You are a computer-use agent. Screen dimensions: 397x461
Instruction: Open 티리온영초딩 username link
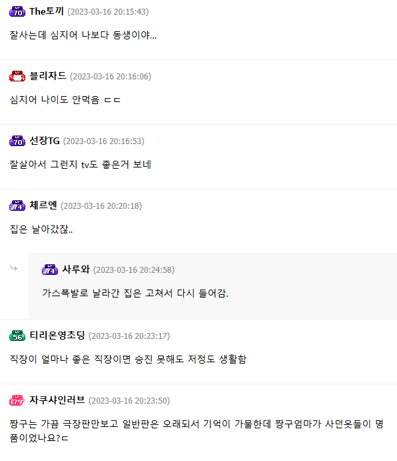pyautogui.click(x=57, y=336)
